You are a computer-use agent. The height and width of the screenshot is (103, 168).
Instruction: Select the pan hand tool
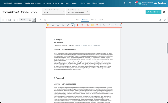(40, 20)
